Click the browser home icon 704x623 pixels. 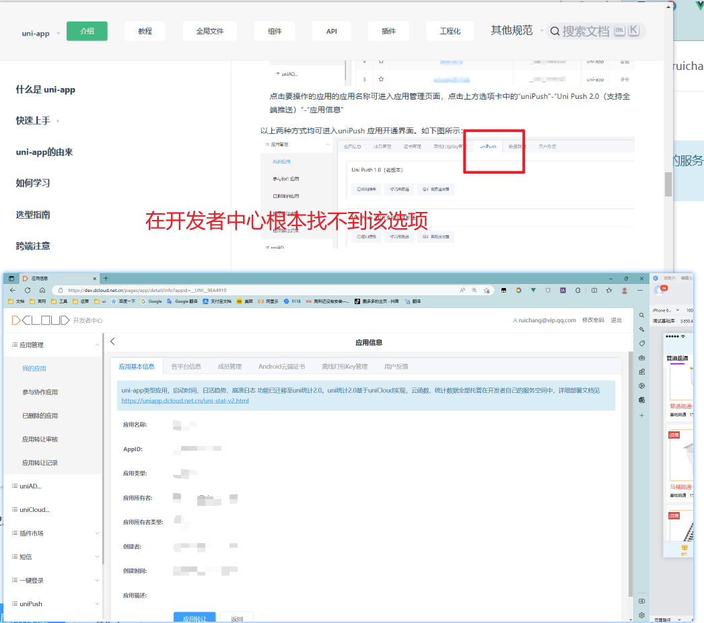pyautogui.click(x=42, y=290)
